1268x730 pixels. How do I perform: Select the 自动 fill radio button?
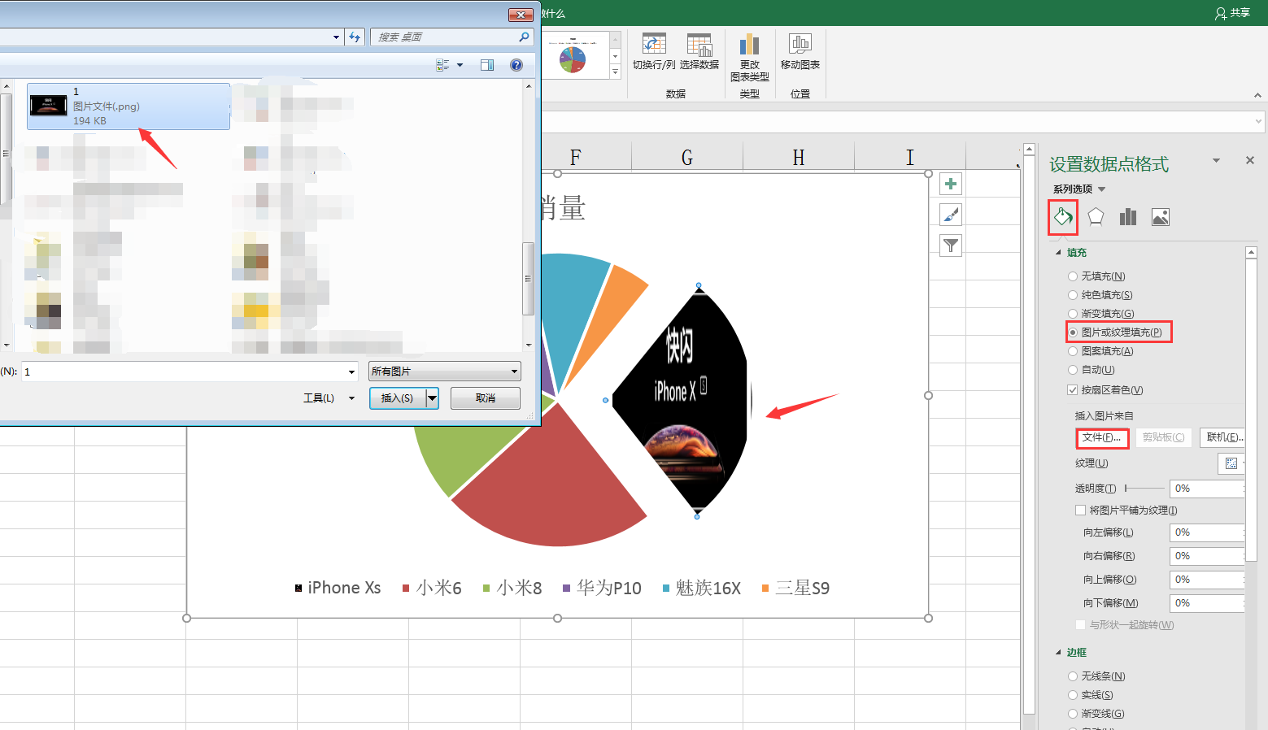coord(1073,370)
